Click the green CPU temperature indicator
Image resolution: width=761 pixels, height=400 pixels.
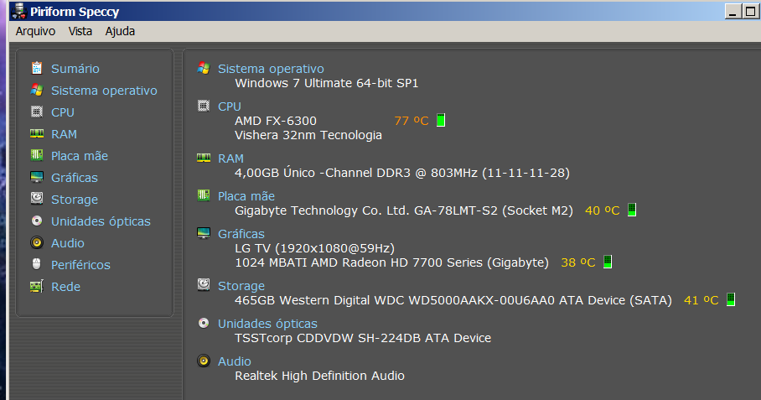point(441,120)
